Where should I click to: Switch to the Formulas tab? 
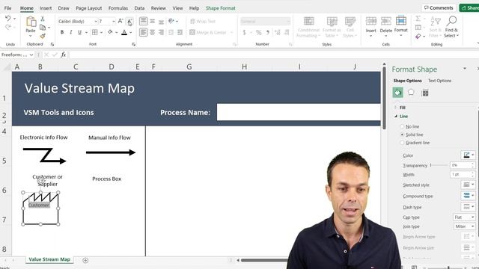118,8
